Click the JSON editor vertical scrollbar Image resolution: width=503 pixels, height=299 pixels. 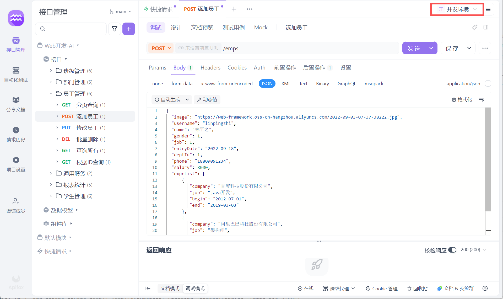point(488,159)
